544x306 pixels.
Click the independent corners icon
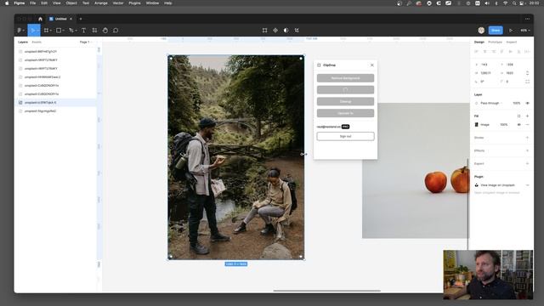tap(527, 82)
